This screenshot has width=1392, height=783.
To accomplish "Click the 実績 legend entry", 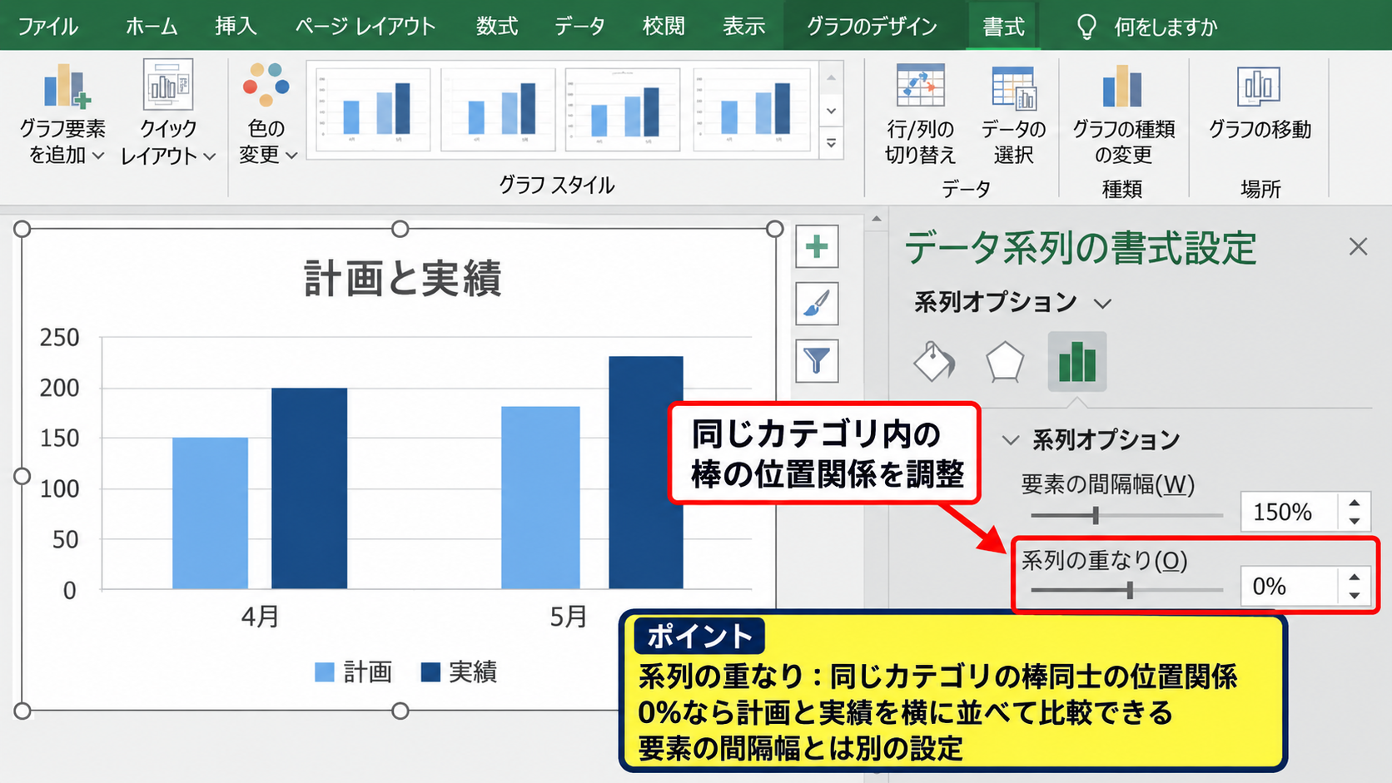I will (459, 672).
